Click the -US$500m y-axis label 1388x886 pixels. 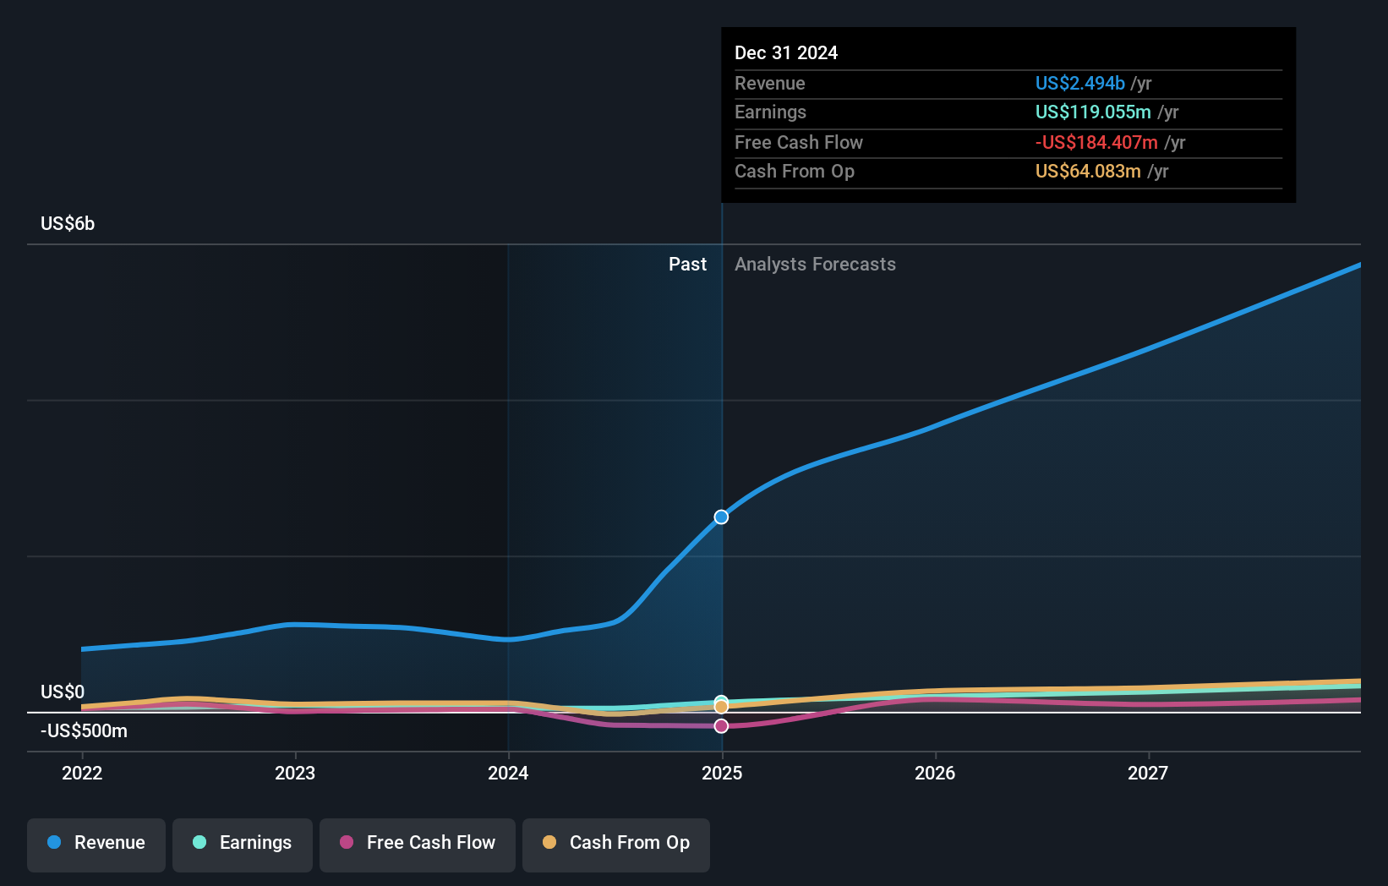tap(84, 731)
